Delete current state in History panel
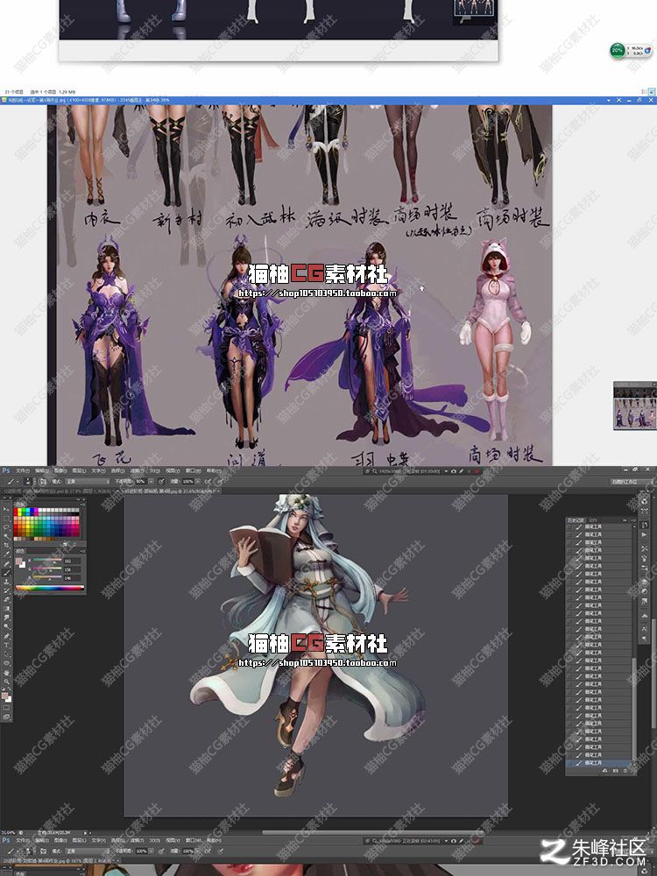 [x=625, y=771]
